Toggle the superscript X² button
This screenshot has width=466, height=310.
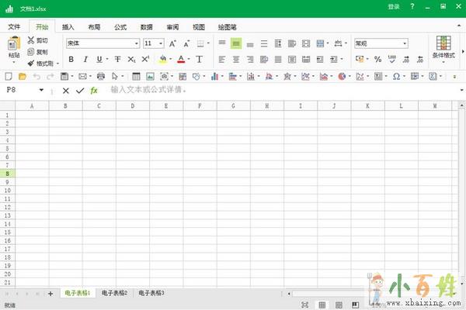[145, 59]
